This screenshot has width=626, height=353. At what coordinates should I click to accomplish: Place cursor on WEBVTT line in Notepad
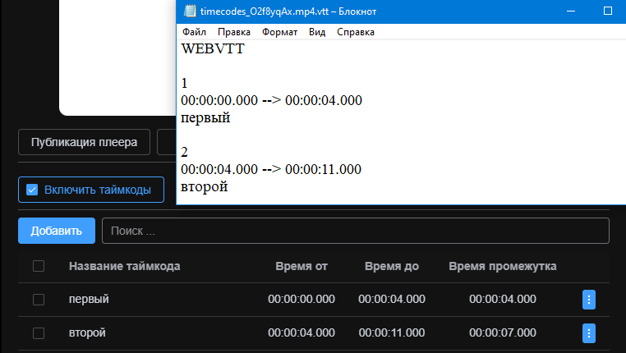point(213,48)
